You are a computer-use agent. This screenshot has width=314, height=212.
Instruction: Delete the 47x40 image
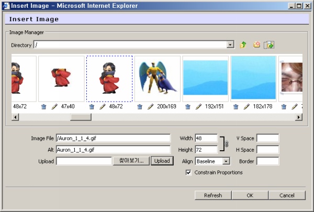click(x=43, y=107)
